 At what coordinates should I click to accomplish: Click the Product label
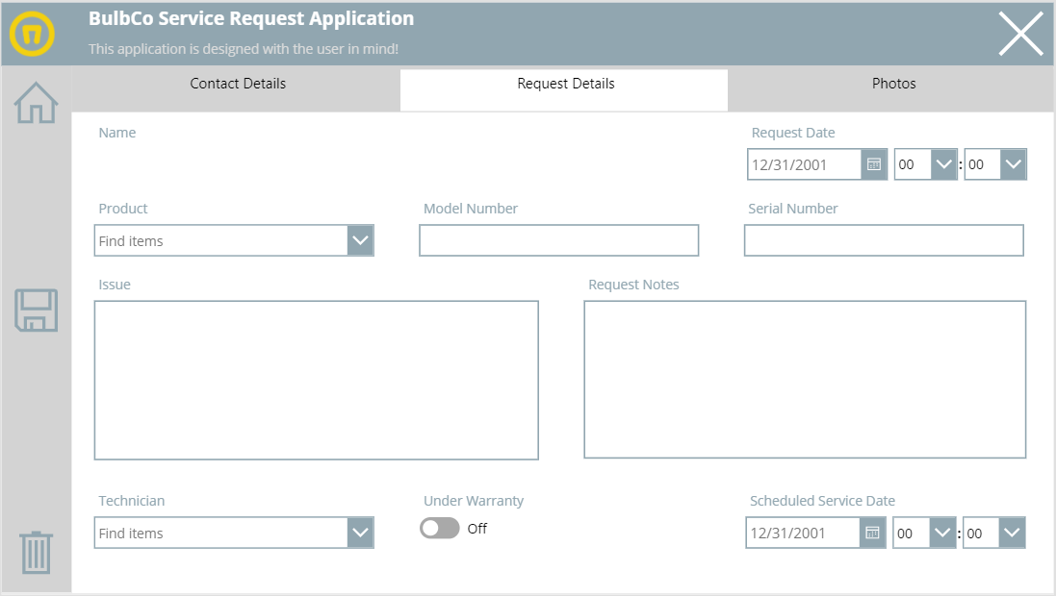[122, 209]
